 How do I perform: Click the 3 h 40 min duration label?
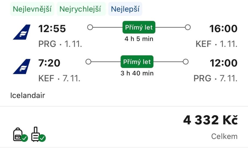(x=137, y=73)
